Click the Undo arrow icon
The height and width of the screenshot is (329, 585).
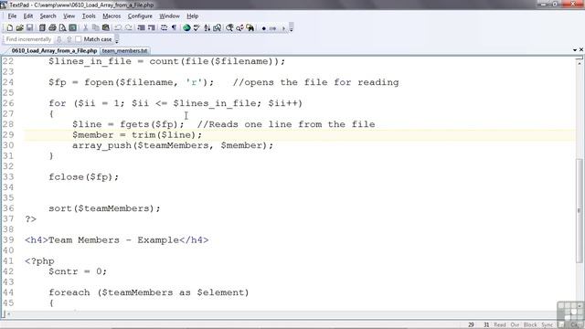[x=118, y=28]
